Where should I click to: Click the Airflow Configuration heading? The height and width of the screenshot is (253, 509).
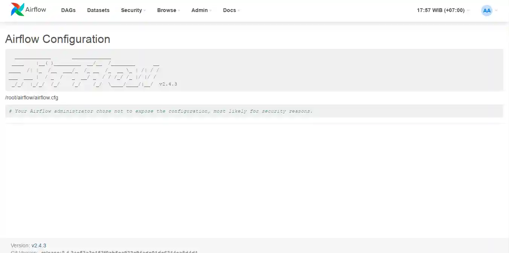58,39
